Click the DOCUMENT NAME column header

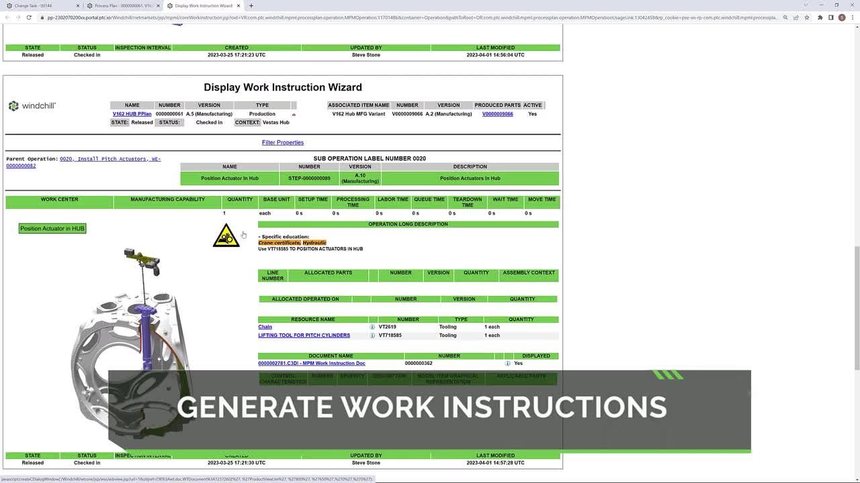click(x=331, y=356)
